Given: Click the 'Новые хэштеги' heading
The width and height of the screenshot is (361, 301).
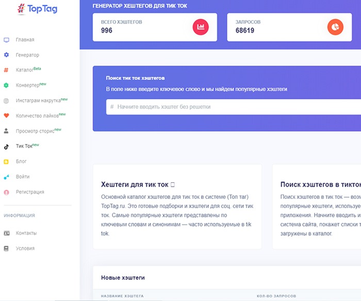Looking at the screenshot, I should pyautogui.click(x=123, y=278).
